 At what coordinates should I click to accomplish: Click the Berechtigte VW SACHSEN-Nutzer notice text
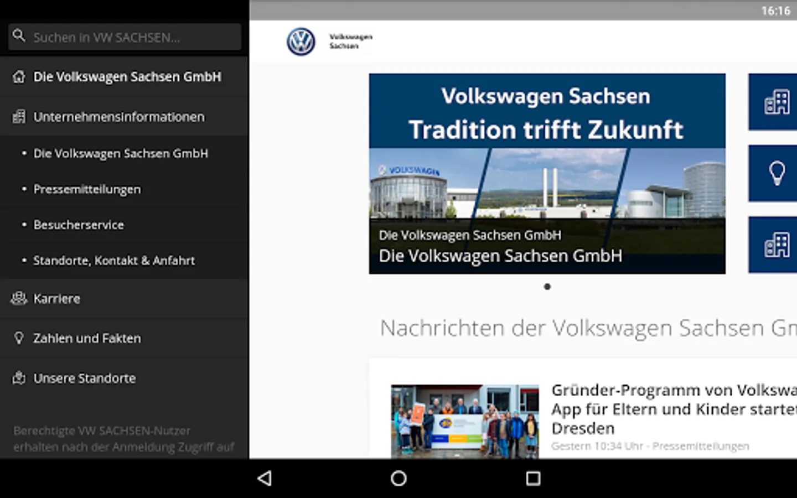tap(124, 439)
